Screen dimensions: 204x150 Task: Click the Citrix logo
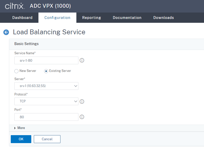[x=15, y=6]
